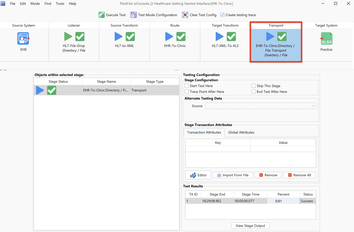354x232 pixels.
Task: Switch to the Transaction Attributes tab
Action: coord(204,133)
